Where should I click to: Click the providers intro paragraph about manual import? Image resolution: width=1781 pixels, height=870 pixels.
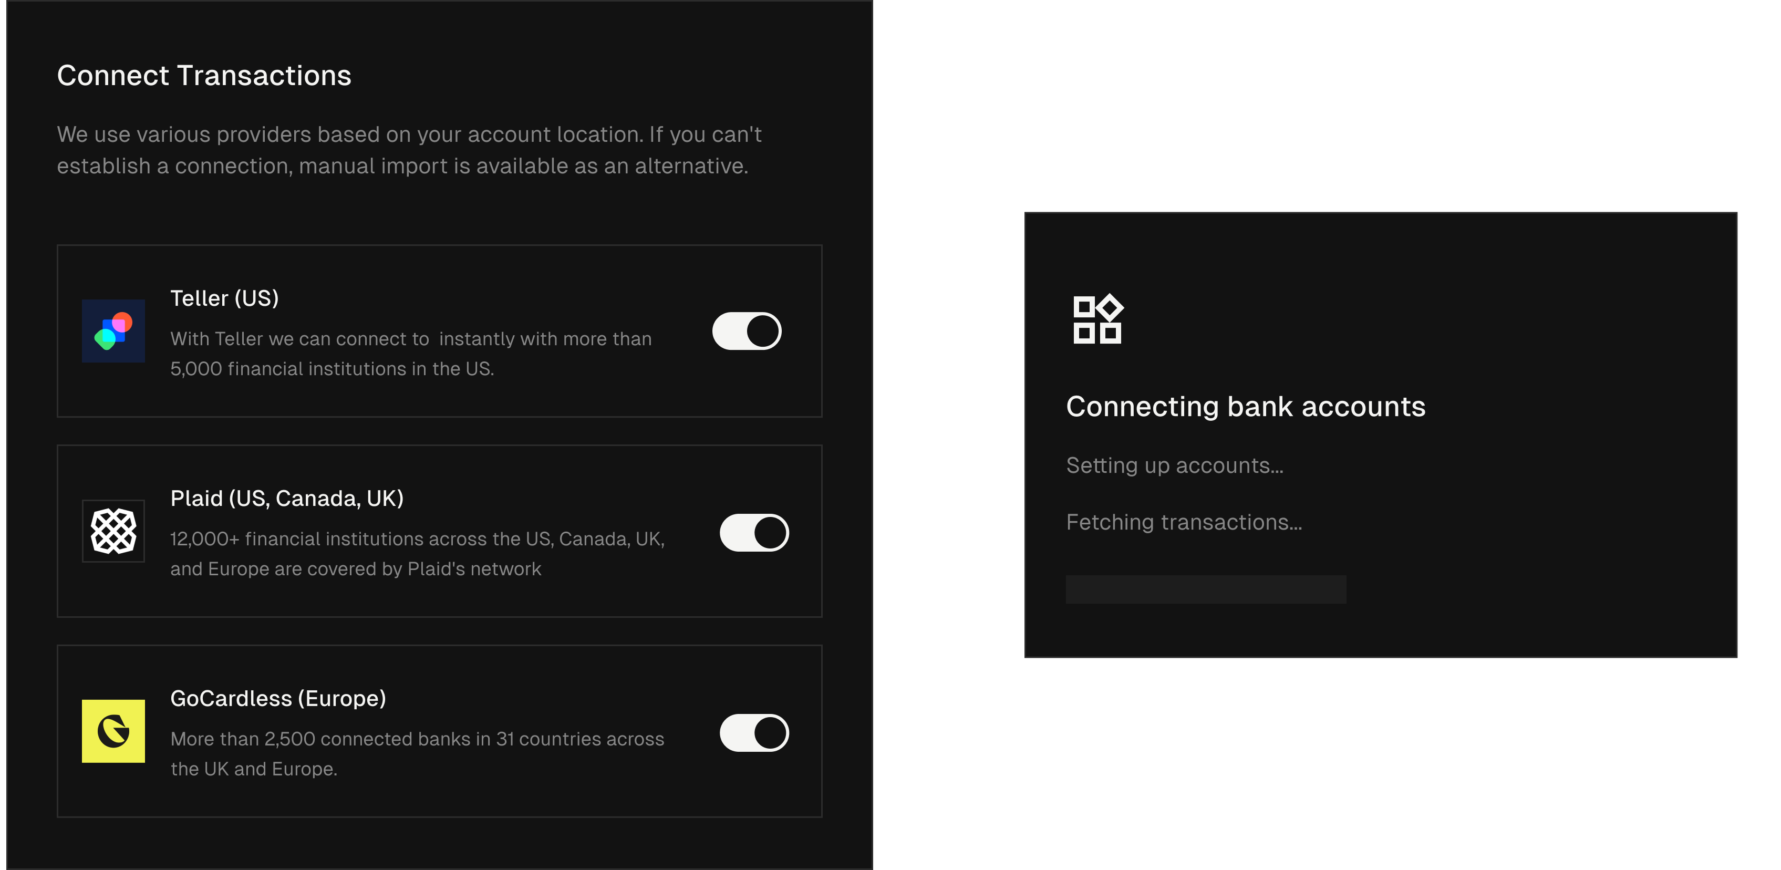click(x=409, y=150)
